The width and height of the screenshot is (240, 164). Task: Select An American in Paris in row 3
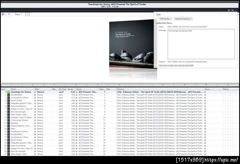pos(20,98)
